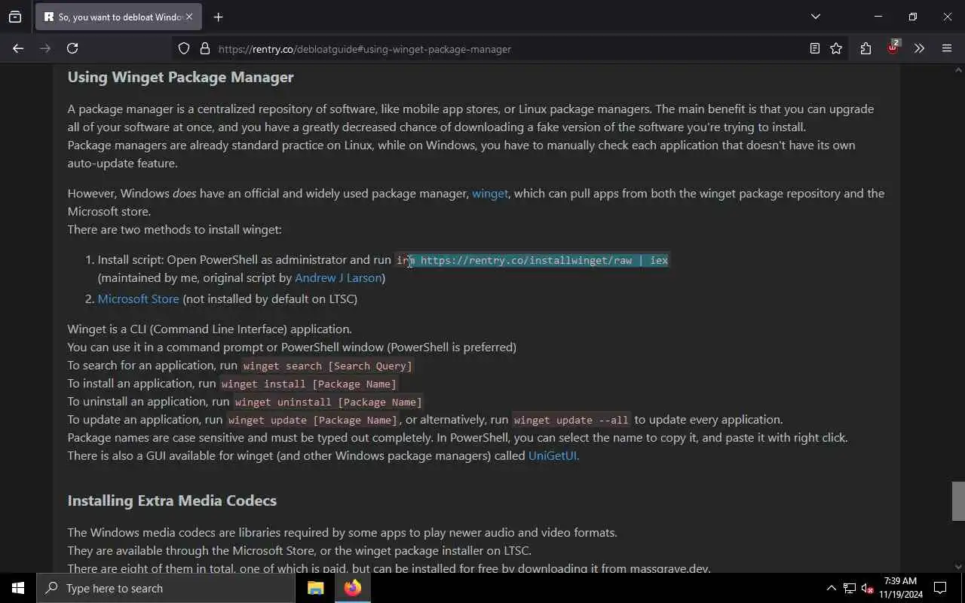The height and width of the screenshot is (603, 965).
Task: Open the network status tray icon
Action: 849,588
